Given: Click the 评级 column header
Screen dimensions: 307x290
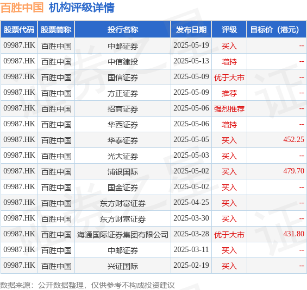Looking at the screenshot, I should coord(229,29).
